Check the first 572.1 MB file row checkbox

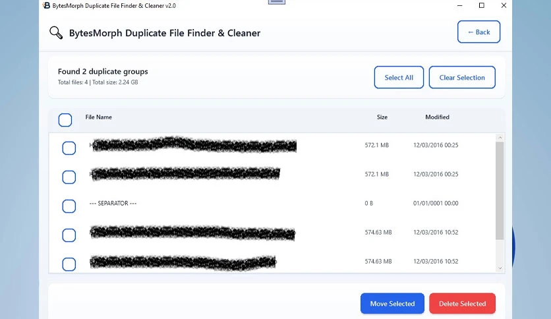69,148
